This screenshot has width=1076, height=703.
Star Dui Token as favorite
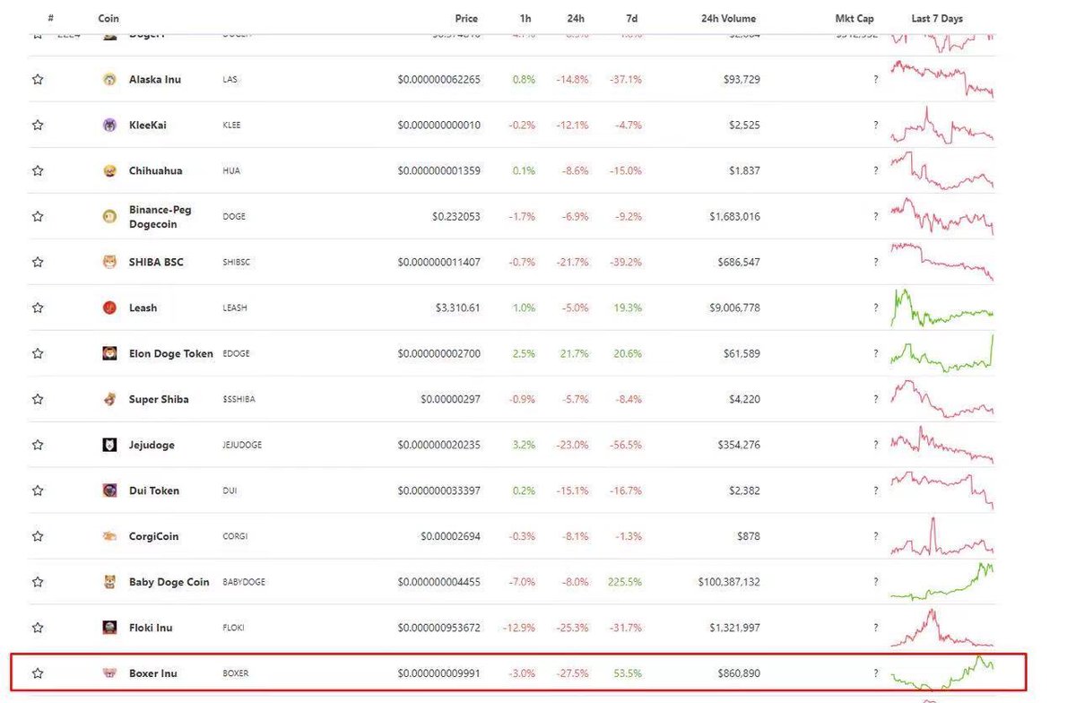tap(38, 491)
